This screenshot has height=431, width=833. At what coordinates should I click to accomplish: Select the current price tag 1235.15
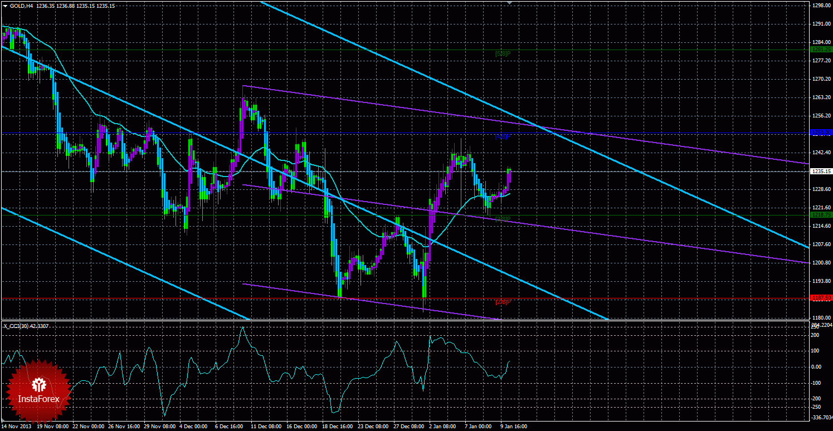821,172
